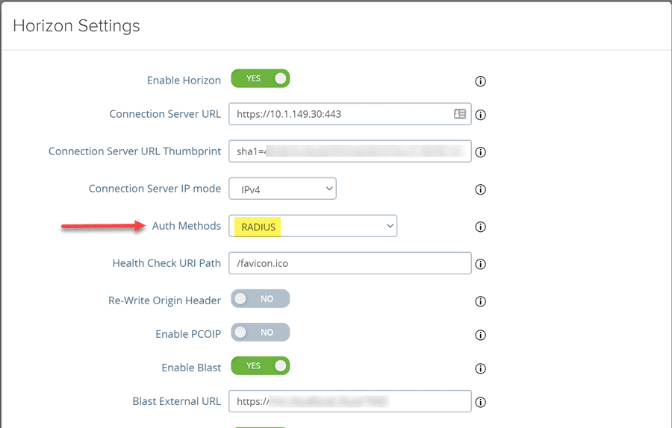This screenshot has height=428, width=672.
Task: Click info icon next to Auth Methods
Action: 481,227
